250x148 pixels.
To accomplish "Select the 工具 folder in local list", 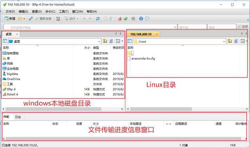I will coord(8,84).
